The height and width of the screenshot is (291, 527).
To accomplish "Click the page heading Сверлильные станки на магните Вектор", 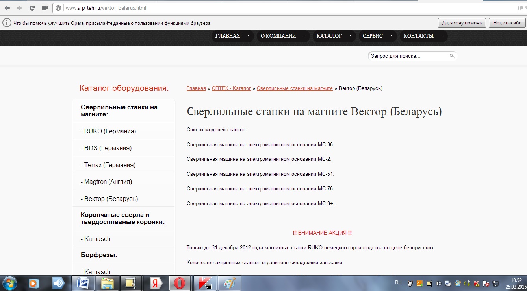I will [x=314, y=112].
